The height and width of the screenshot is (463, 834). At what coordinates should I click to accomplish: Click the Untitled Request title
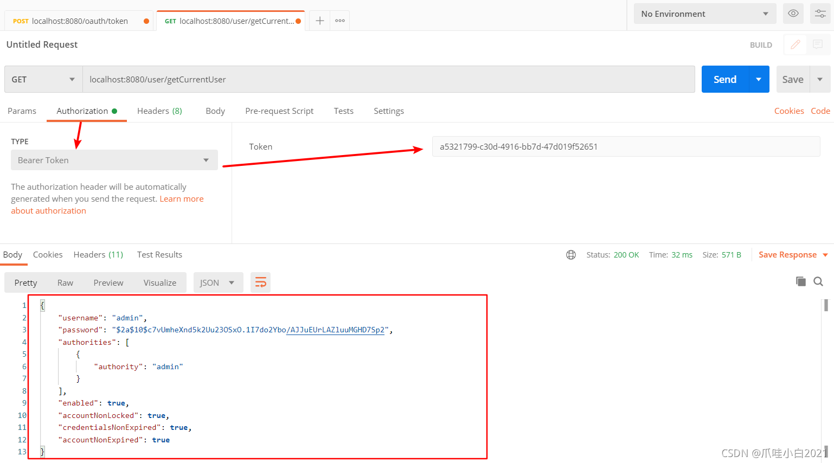click(42, 44)
